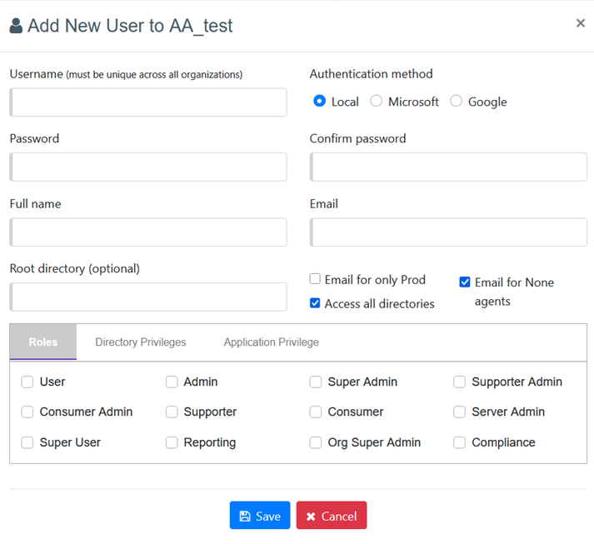Click into the Username input field
The height and width of the screenshot is (544, 594).
coord(148,102)
